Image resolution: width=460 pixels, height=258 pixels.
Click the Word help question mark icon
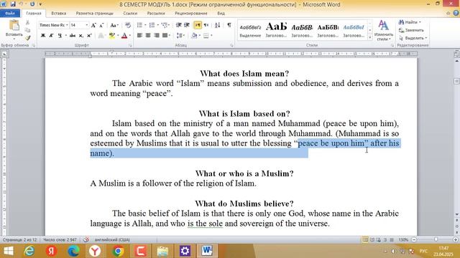tap(456, 13)
